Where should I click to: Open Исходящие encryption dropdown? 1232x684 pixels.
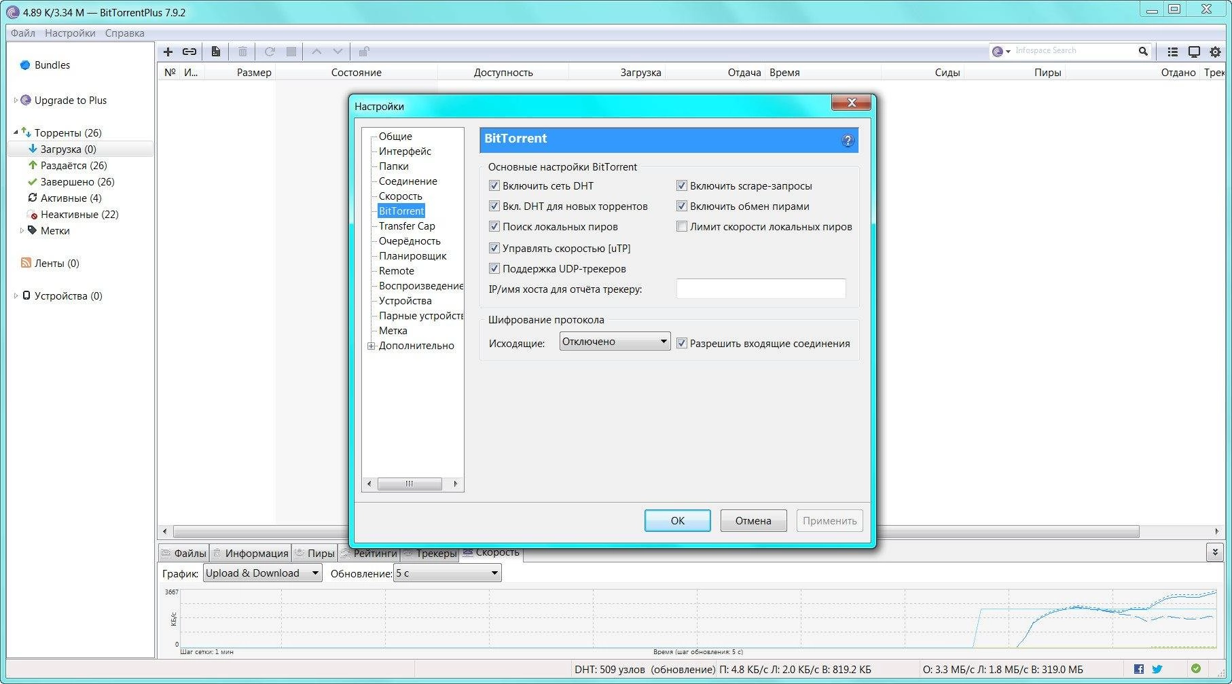pos(615,341)
